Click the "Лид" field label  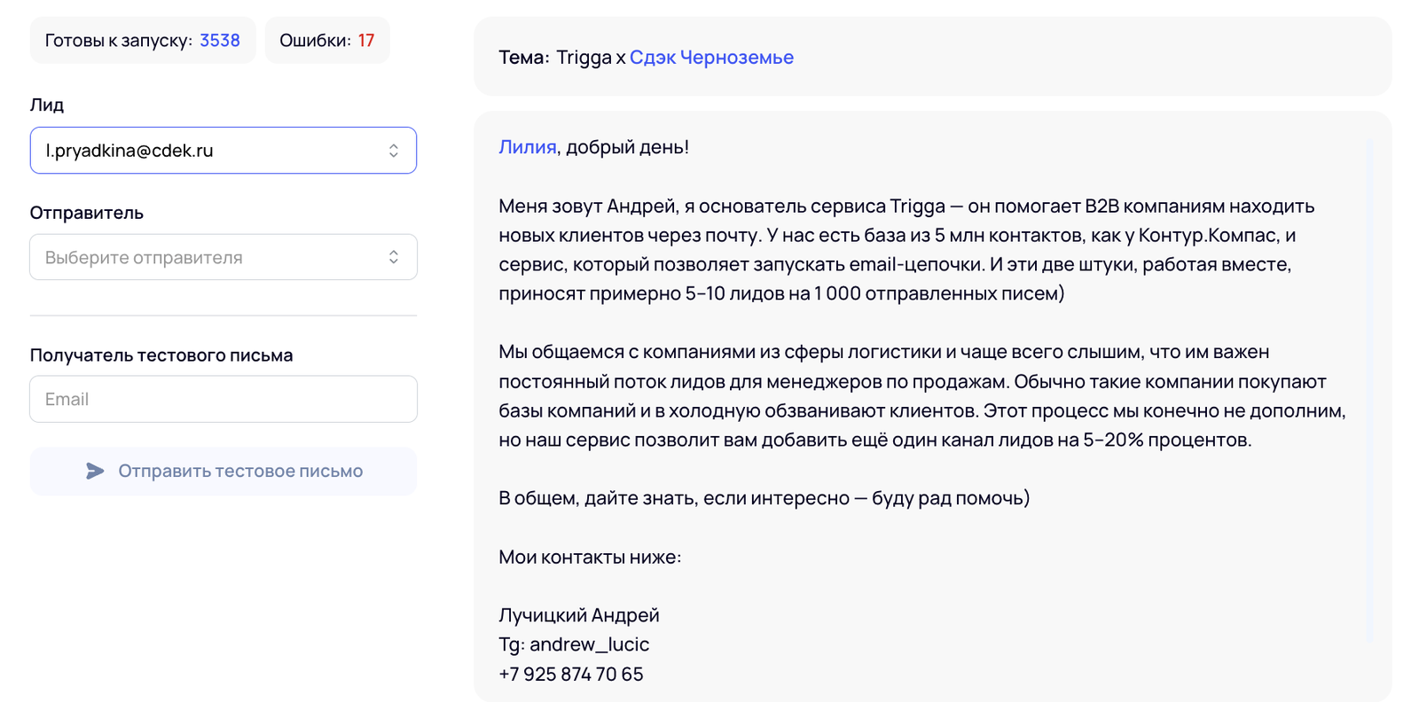(47, 105)
